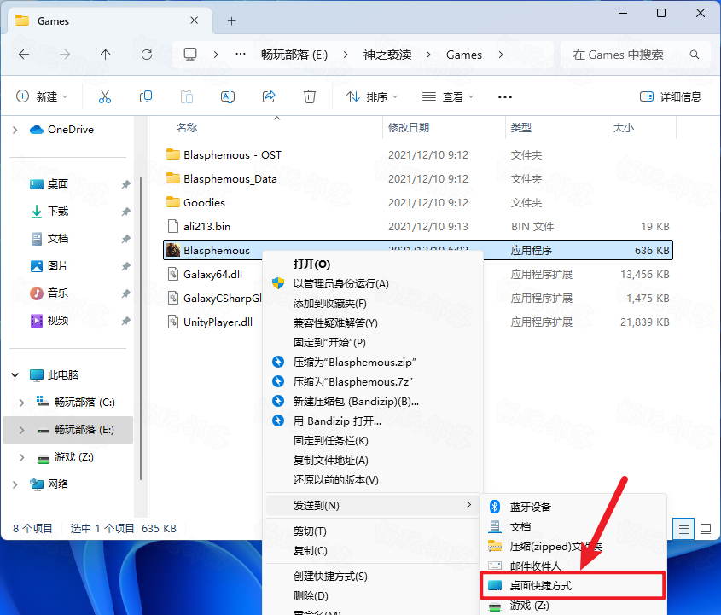The image size is (721, 615).
Task: Click the Paste clipboard icon
Action: (x=187, y=96)
